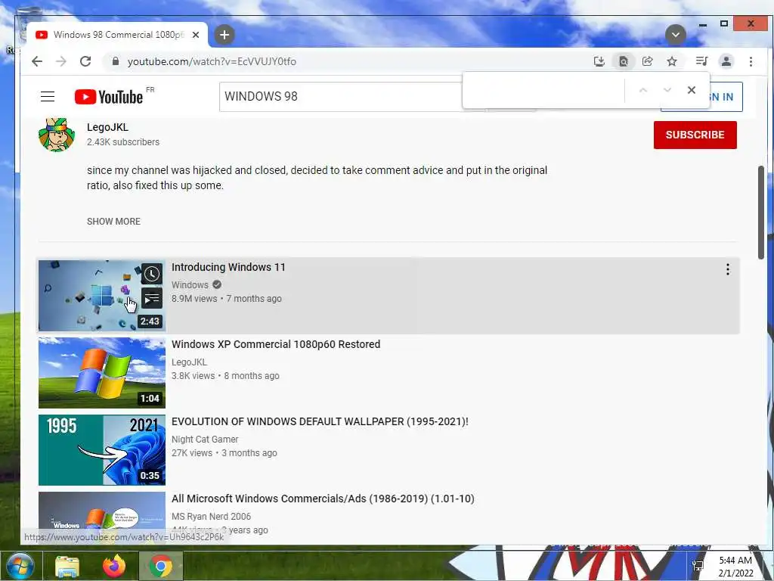Open Evolution of Windows wallpaper thumbnail
The image size is (774, 581).
tap(102, 449)
